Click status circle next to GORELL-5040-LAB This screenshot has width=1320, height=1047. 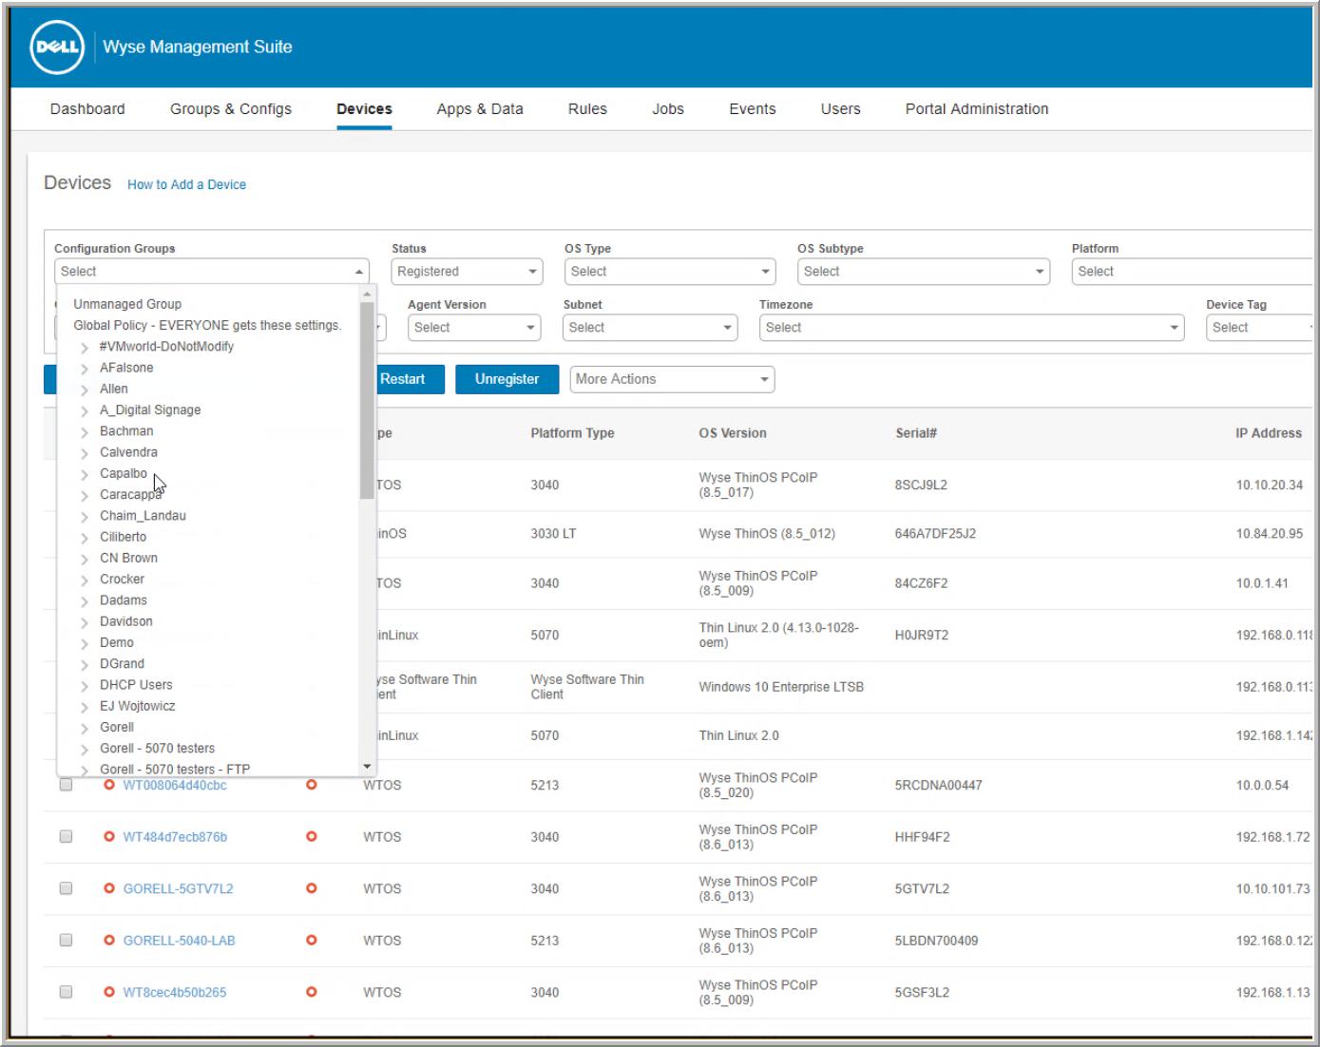point(109,941)
